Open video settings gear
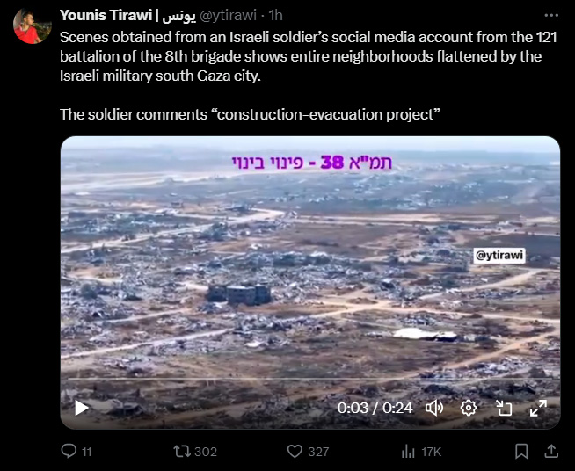 [x=469, y=408]
